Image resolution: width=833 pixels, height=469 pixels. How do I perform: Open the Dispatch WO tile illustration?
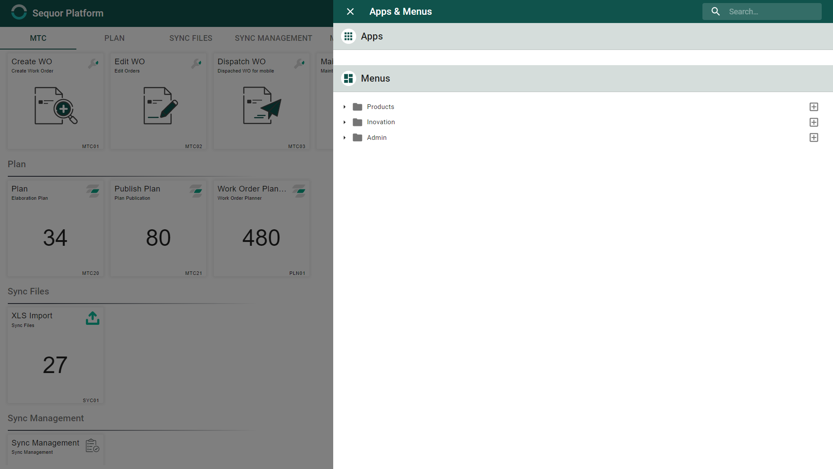[262, 106]
